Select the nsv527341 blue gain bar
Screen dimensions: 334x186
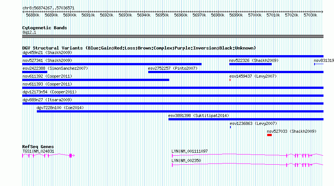click(112, 64)
